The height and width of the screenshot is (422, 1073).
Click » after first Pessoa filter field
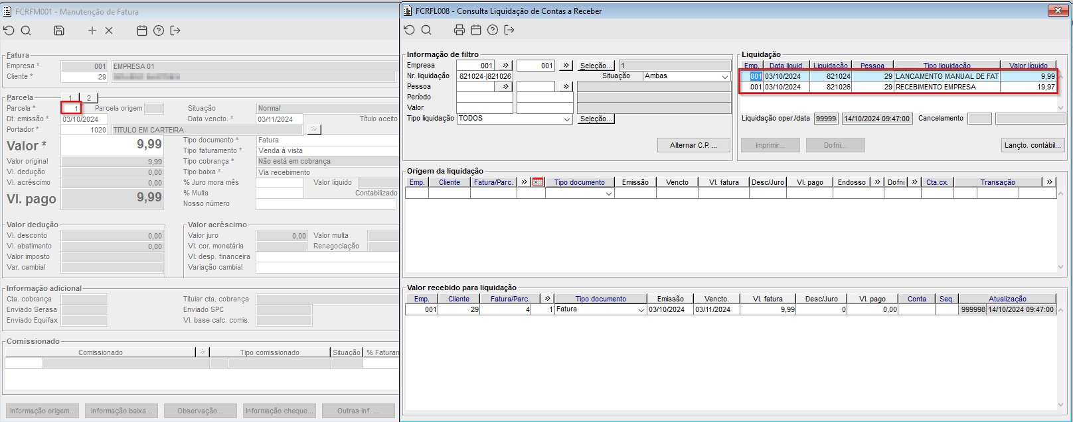point(505,87)
